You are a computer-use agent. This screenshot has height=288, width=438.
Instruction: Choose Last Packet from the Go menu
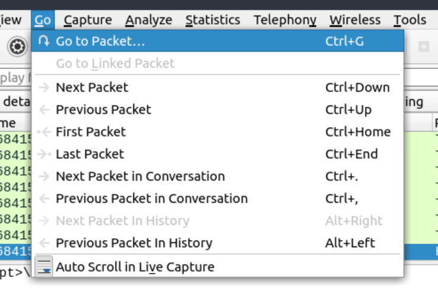[89, 154]
